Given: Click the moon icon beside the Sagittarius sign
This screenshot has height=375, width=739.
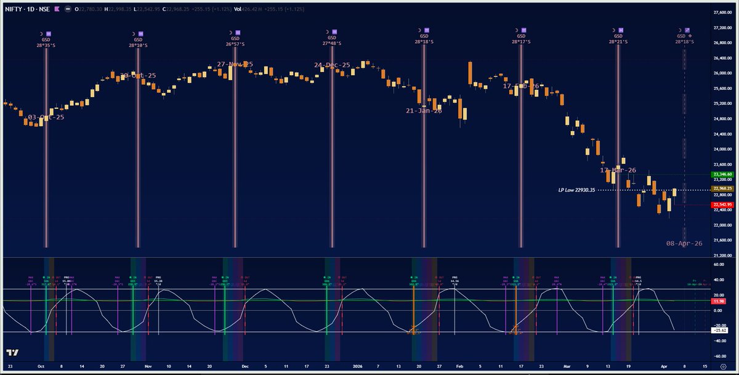Looking at the screenshot, I should pos(680,29).
